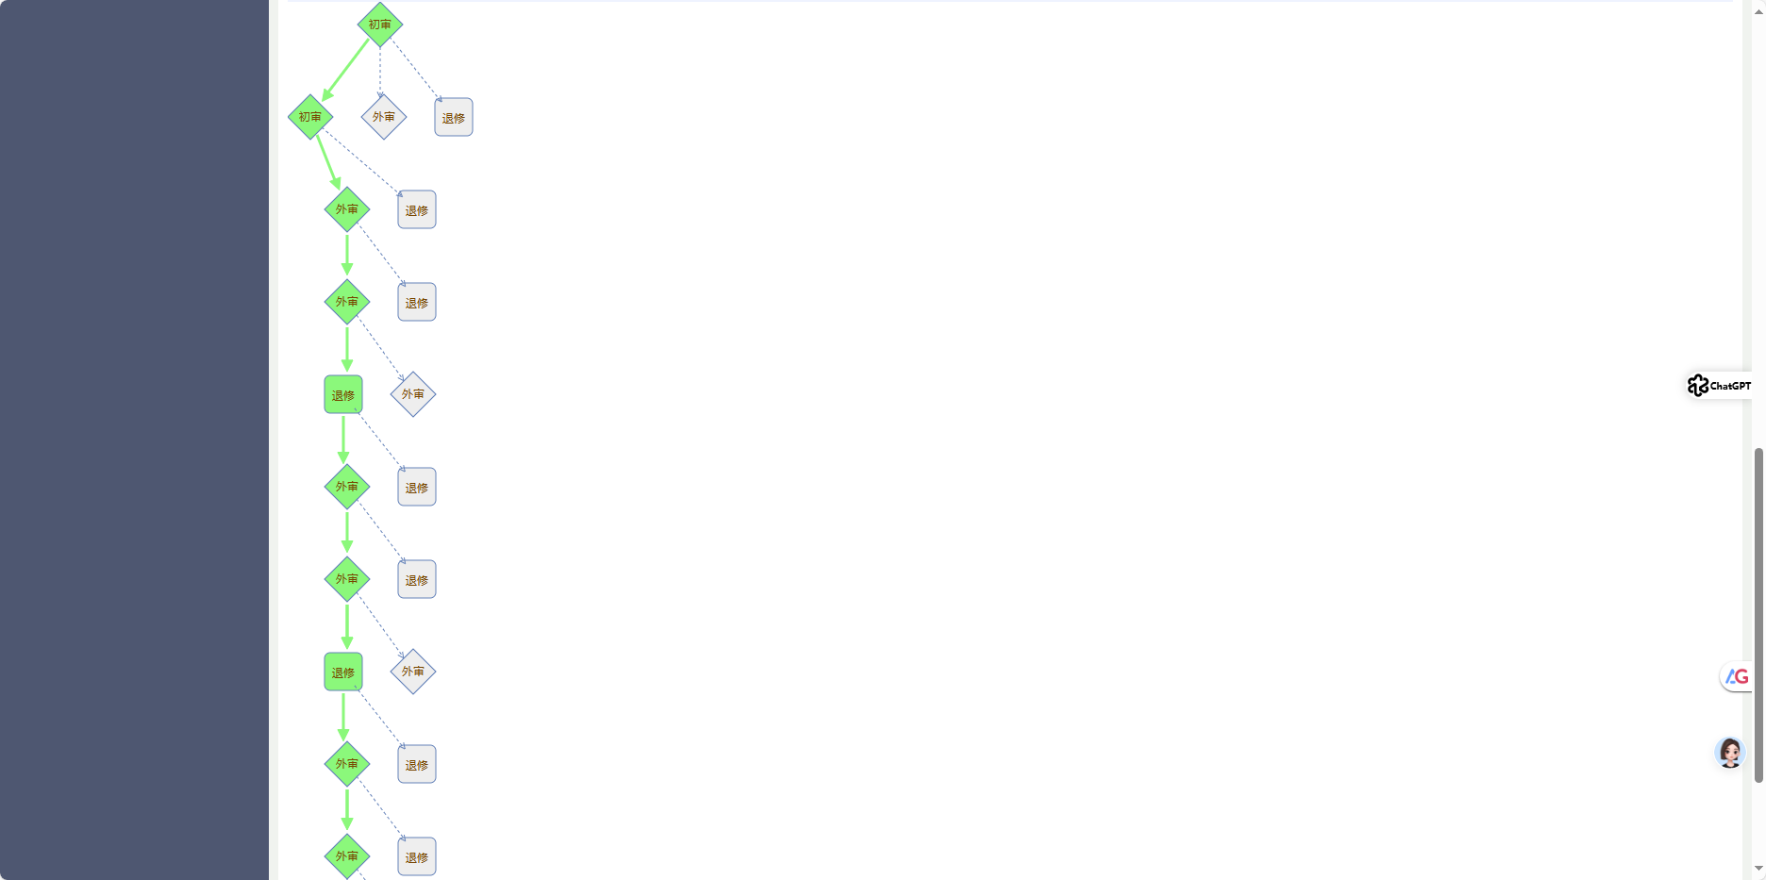The image size is (1766, 880).
Task: Select the green 外审 diamond below second green 退修
Action: tap(347, 764)
